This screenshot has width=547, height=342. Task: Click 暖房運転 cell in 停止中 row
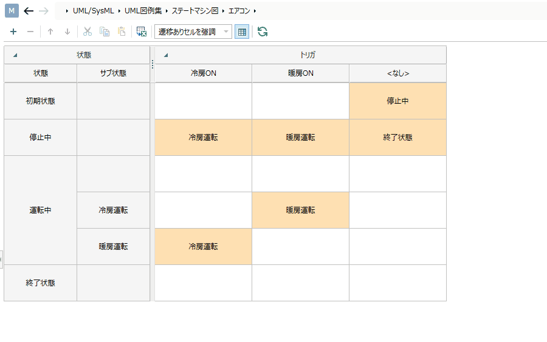[301, 138]
